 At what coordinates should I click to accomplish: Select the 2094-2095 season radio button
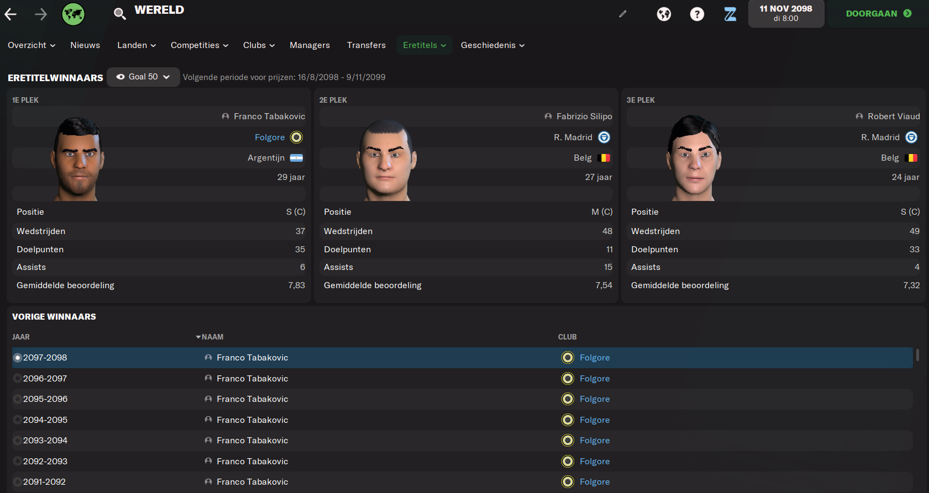pos(18,420)
